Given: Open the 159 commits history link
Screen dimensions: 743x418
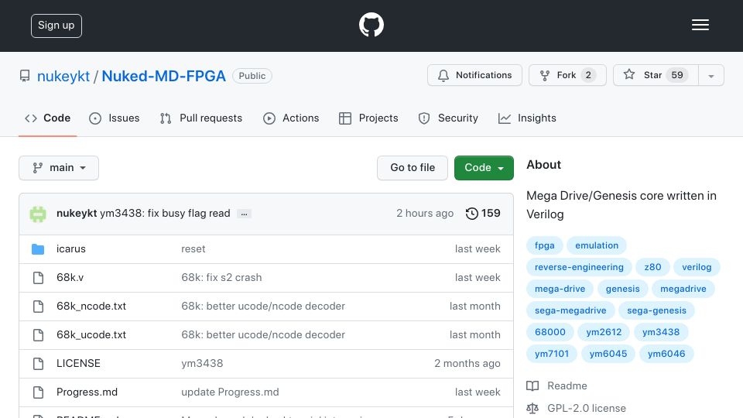Looking at the screenshot, I should point(483,214).
